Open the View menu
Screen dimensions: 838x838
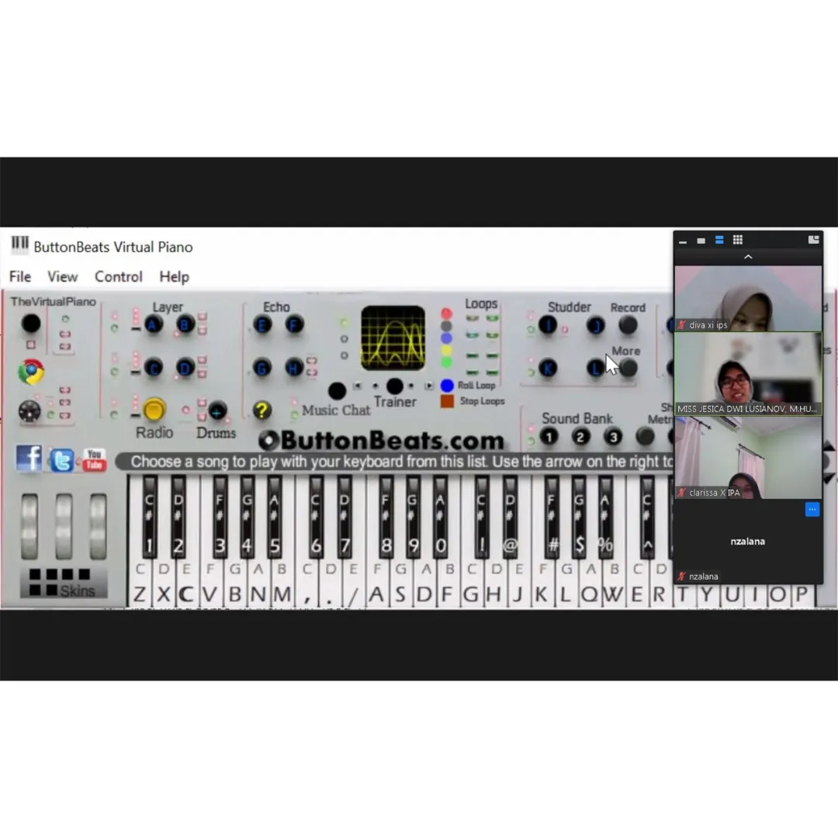pos(63,276)
